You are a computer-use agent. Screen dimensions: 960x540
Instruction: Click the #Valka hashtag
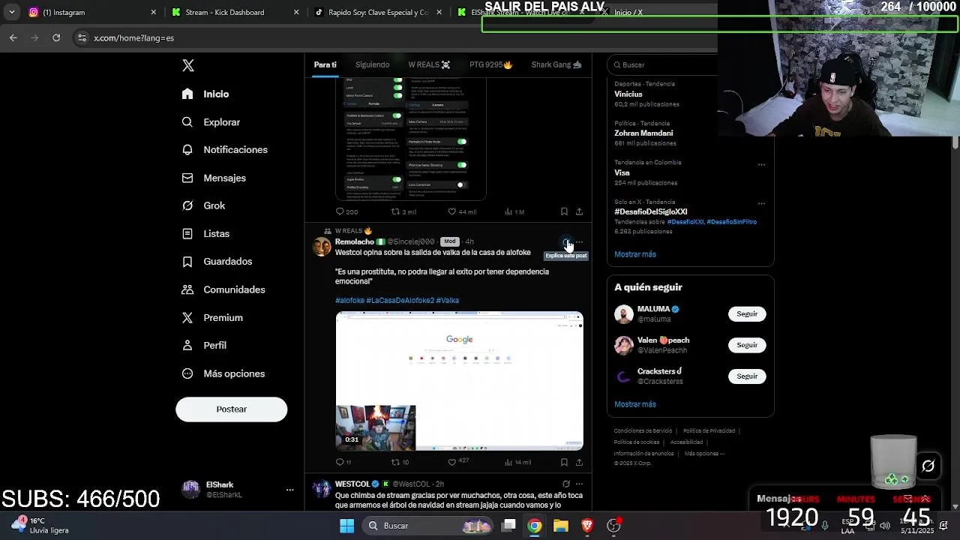tap(447, 300)
